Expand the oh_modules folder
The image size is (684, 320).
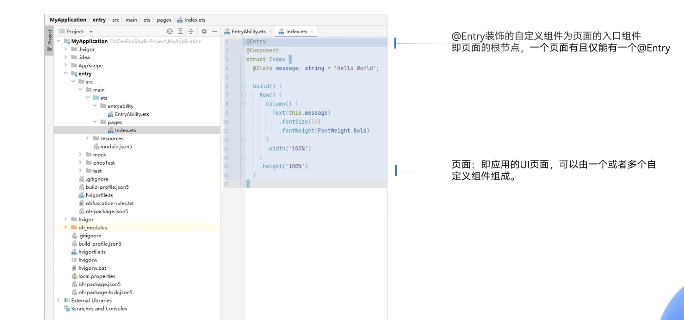pyautogui.click(x=65, y=227)
